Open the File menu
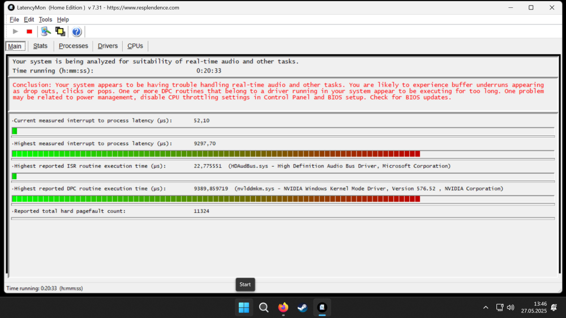The image size is (566, 318). (x=14, y=19)
